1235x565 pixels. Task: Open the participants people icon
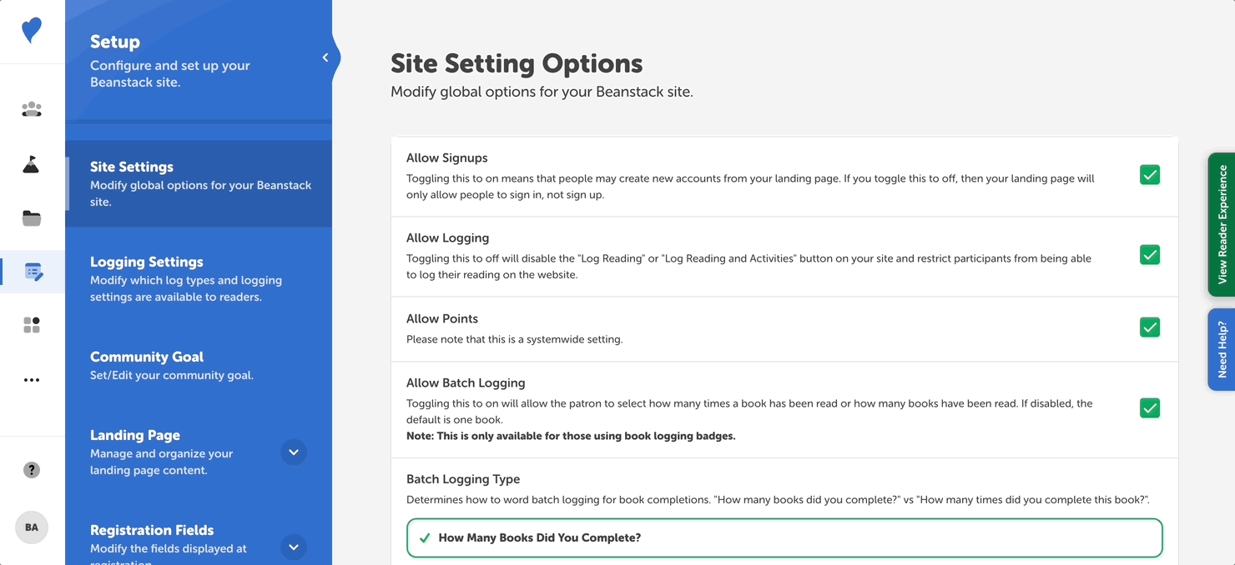(31, 109)
